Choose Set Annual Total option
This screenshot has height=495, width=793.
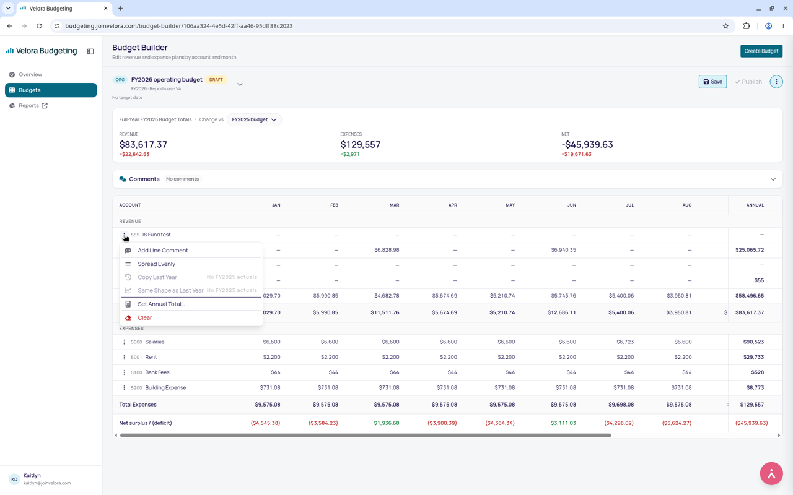pyautogui.click(x=191, y=304)
